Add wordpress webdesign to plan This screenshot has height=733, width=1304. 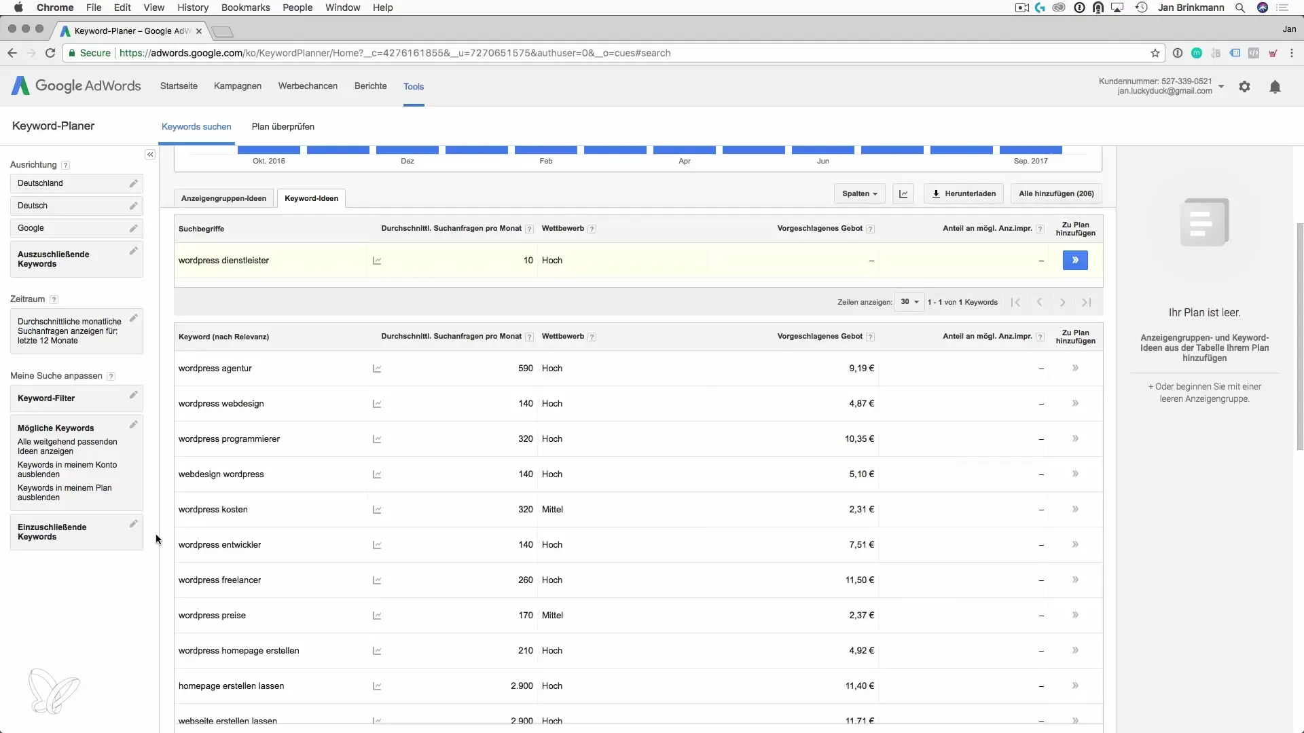(x=1075, y=403)
